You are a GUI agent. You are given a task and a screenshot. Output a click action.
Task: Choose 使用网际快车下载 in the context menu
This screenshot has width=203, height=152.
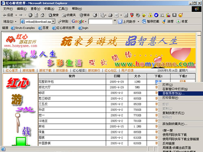(x=181, y=135)
